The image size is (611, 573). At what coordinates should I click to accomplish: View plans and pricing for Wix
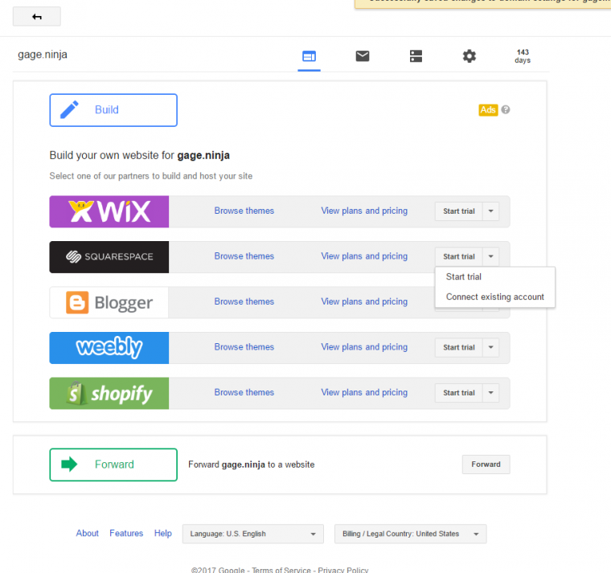tap(364, 211)
